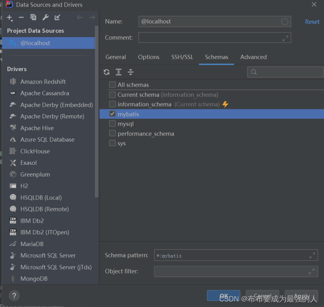Image resolution: width=324 pixels, height=307 pixels.
Task: Click the left panel vertical scrollbar
Action: [96, 112]
